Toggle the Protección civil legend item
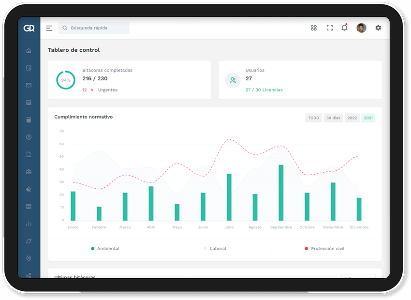 pos(324,249)
